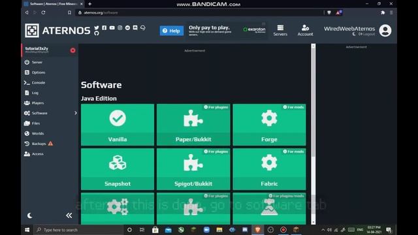This screenshot has width=418, height=235.
Task: Open Brave browser taskbar icon
Action: click(x=257, y=230)
